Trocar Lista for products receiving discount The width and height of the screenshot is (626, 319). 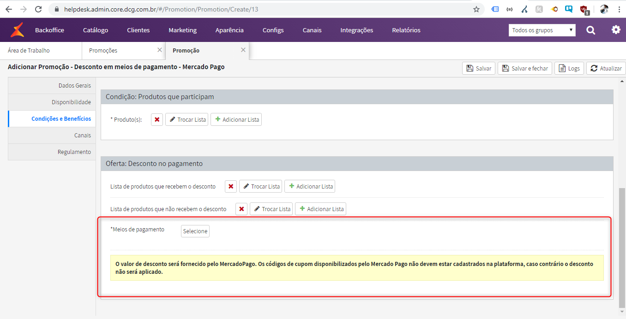click(x=260, y=186)
